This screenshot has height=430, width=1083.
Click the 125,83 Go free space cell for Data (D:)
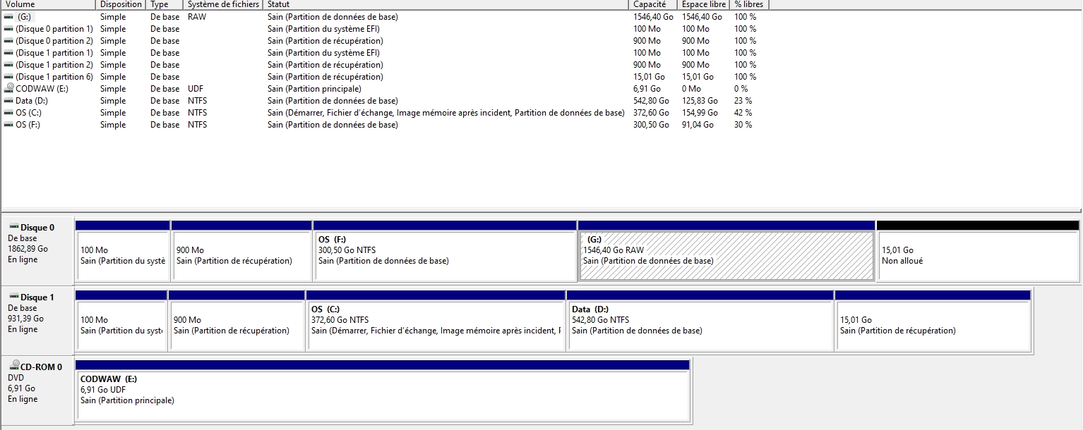[700, 101]
